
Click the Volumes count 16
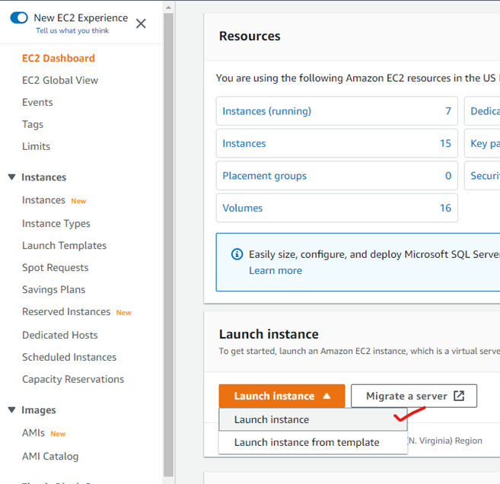[445, 208]
